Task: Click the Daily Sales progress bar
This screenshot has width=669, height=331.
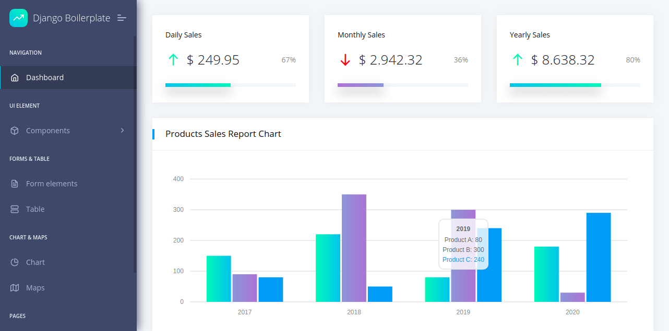Action: click(x=231, y=85)
